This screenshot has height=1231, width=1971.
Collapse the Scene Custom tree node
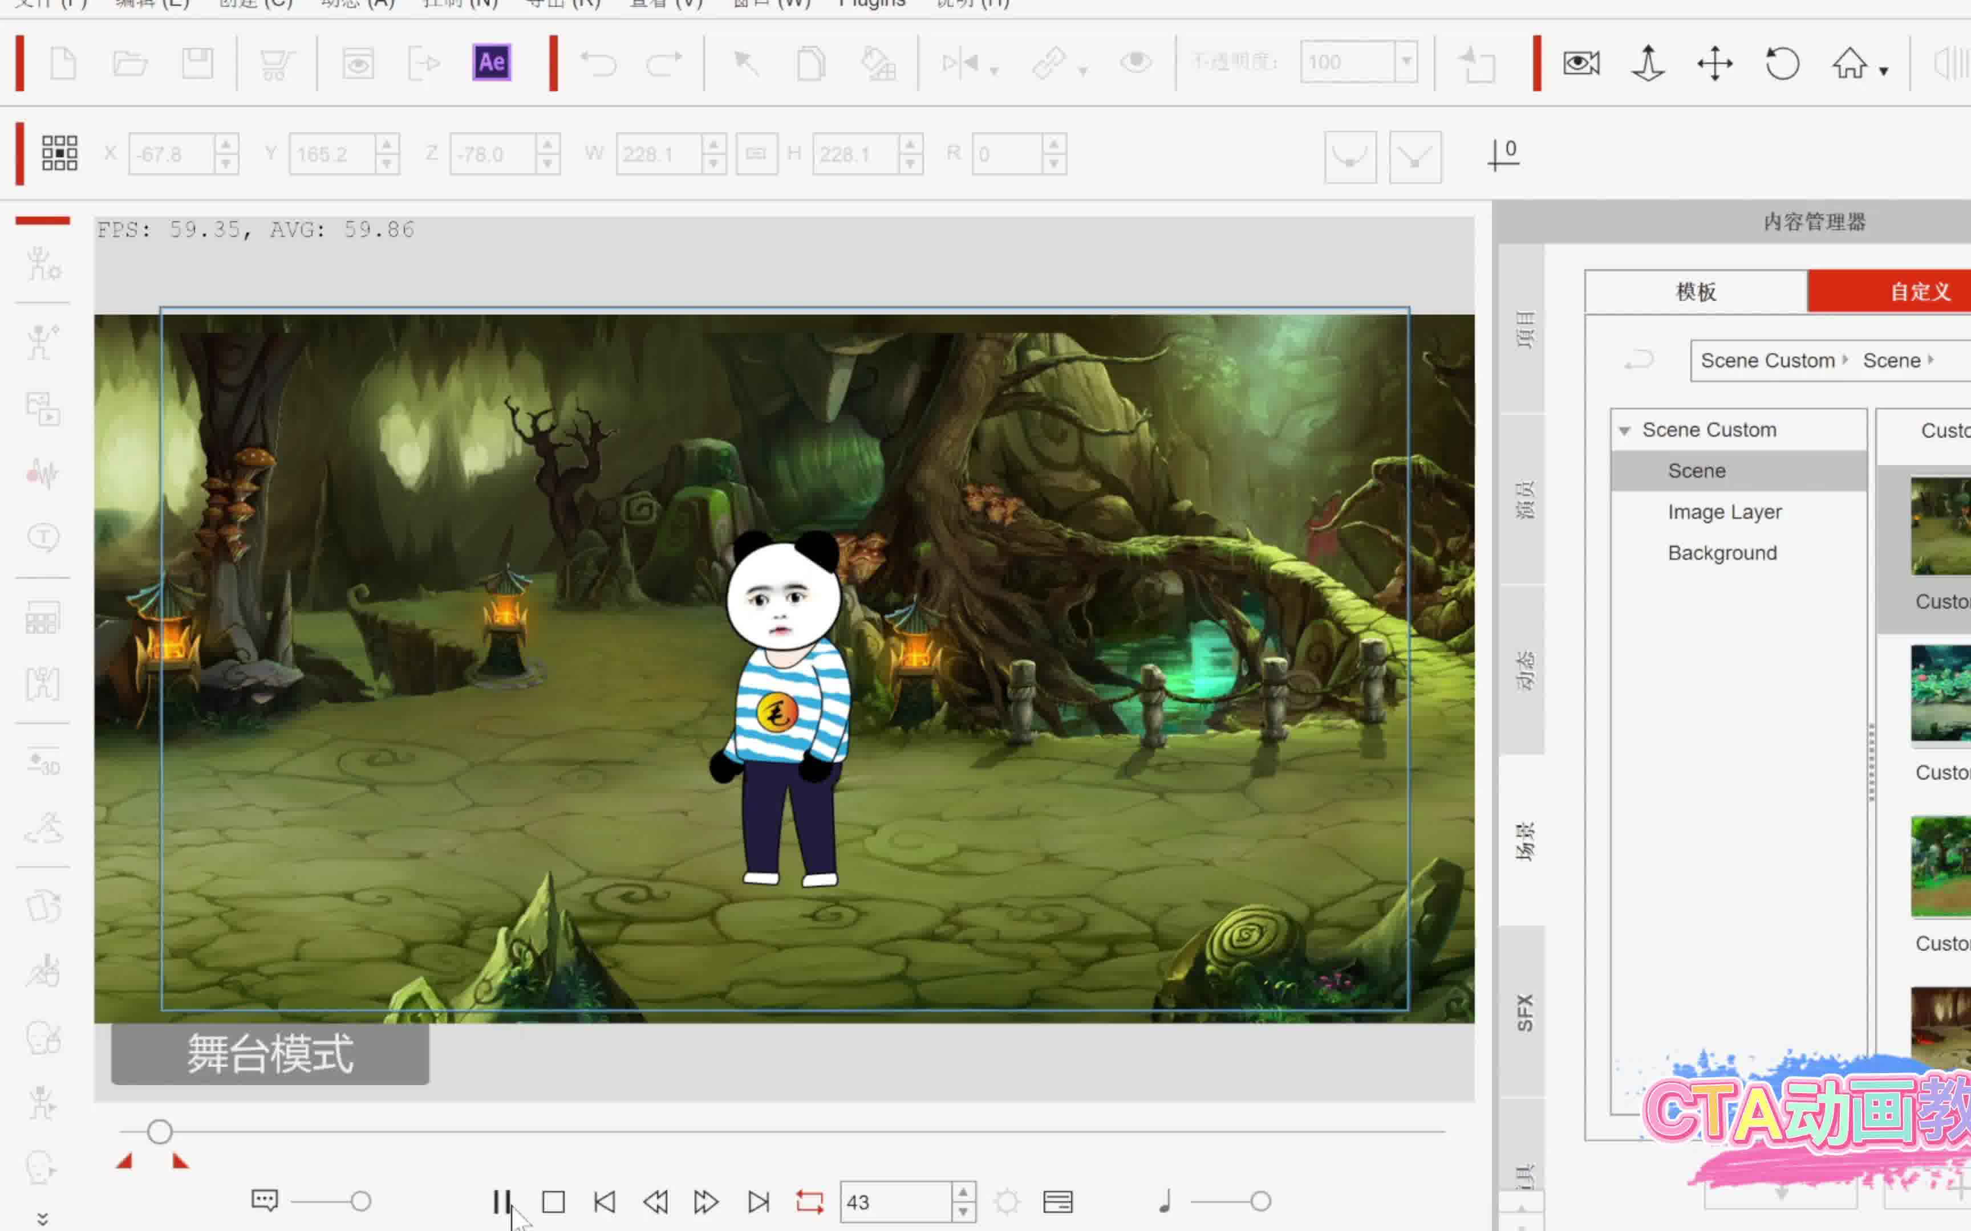[x=1624, y=431]
